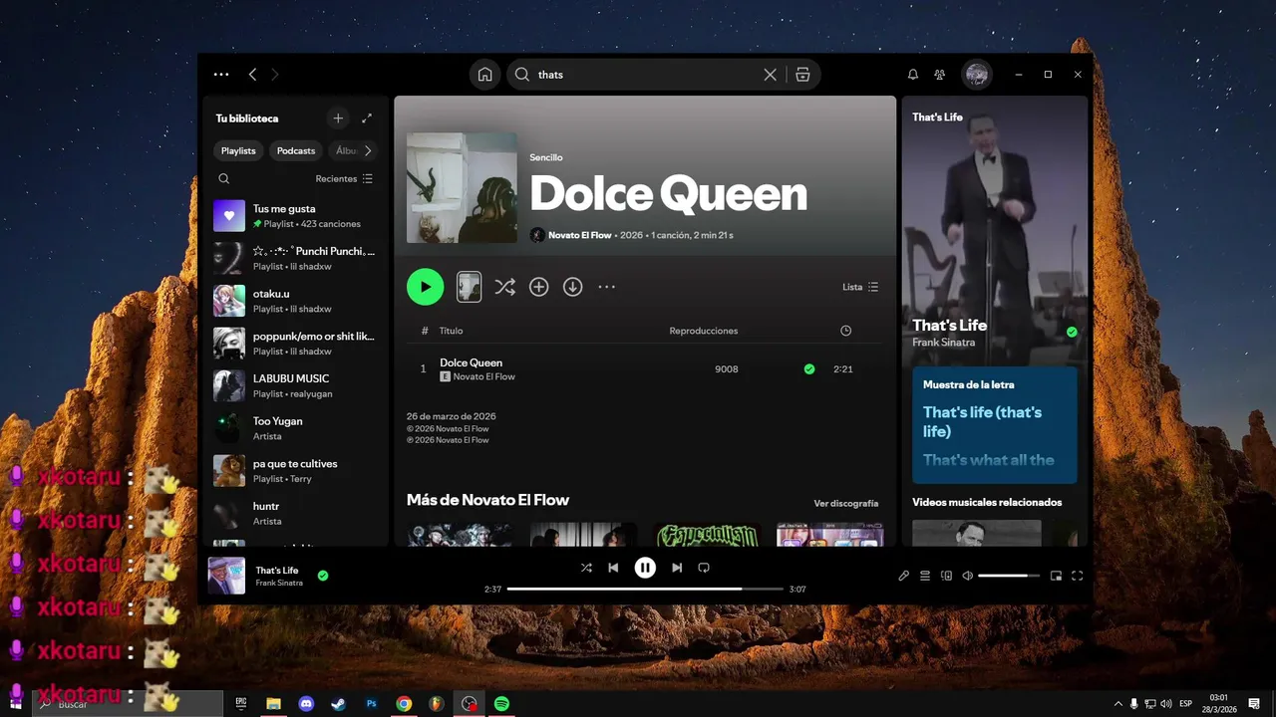Pause the current song

[x=645, y=568]
